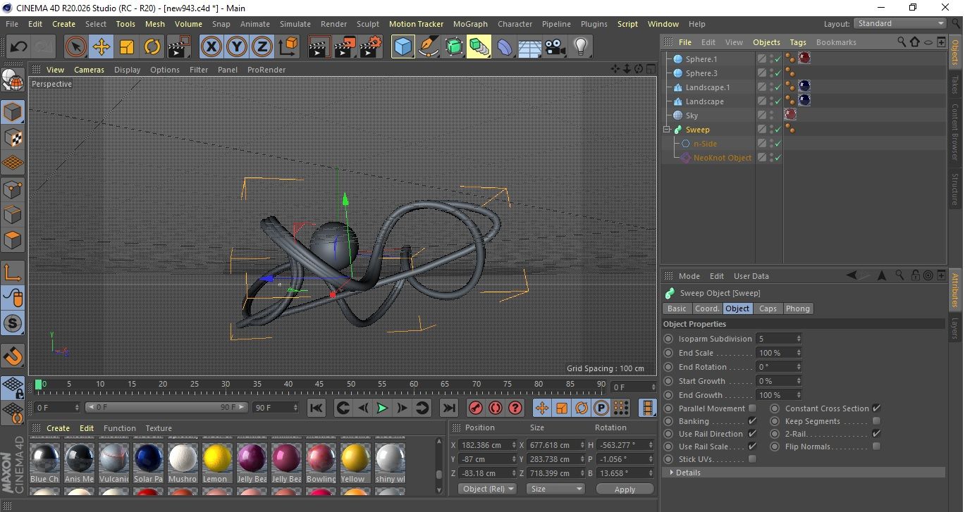The height and width of the screenshot is (512, 965).
Task: Toggle Parallel Movement checkbox
Action: coord(752,408)
